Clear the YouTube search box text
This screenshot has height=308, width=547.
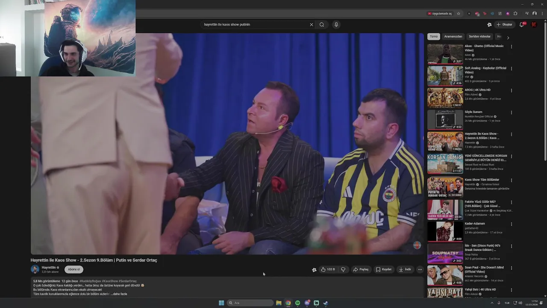click(x=311, y=24)
